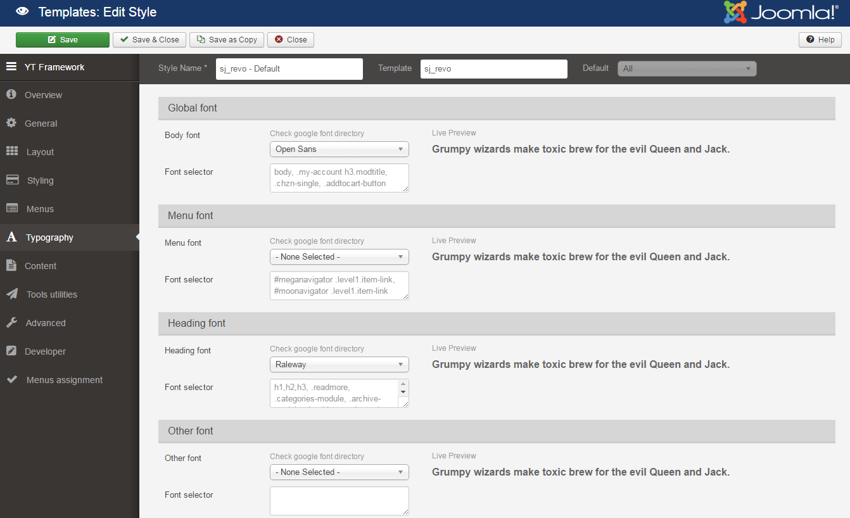Viewport: 850px width, 518px height.
Task: Click up arrow in Heading font selector scrollbar
Action: point(403,384)
